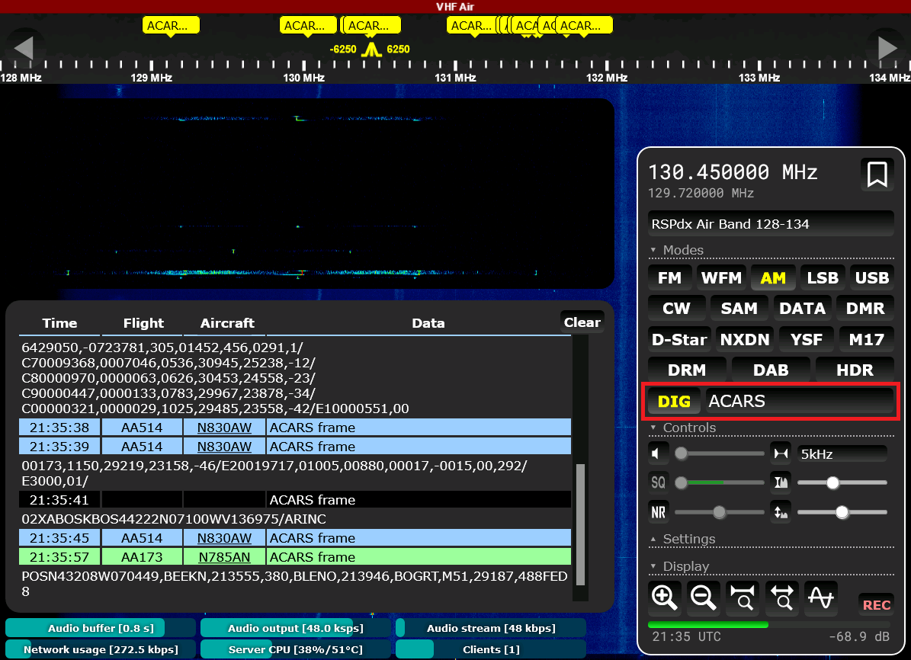Select the WFM mode

721,278
